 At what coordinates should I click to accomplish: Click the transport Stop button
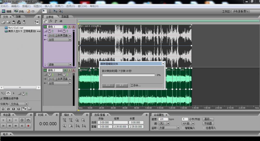(x=3, y=120)
